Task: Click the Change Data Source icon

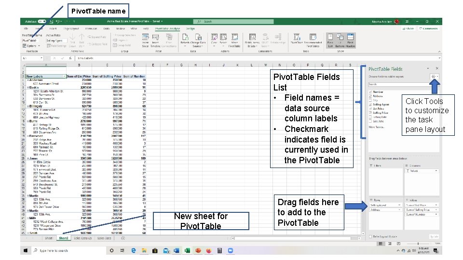Action: pos(198,37)
